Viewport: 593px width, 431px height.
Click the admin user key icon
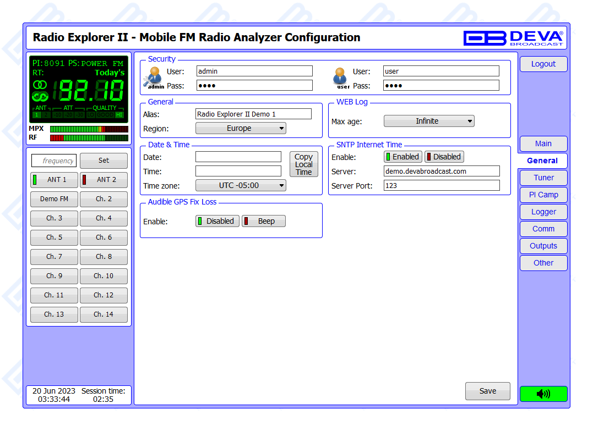(153, 78)
